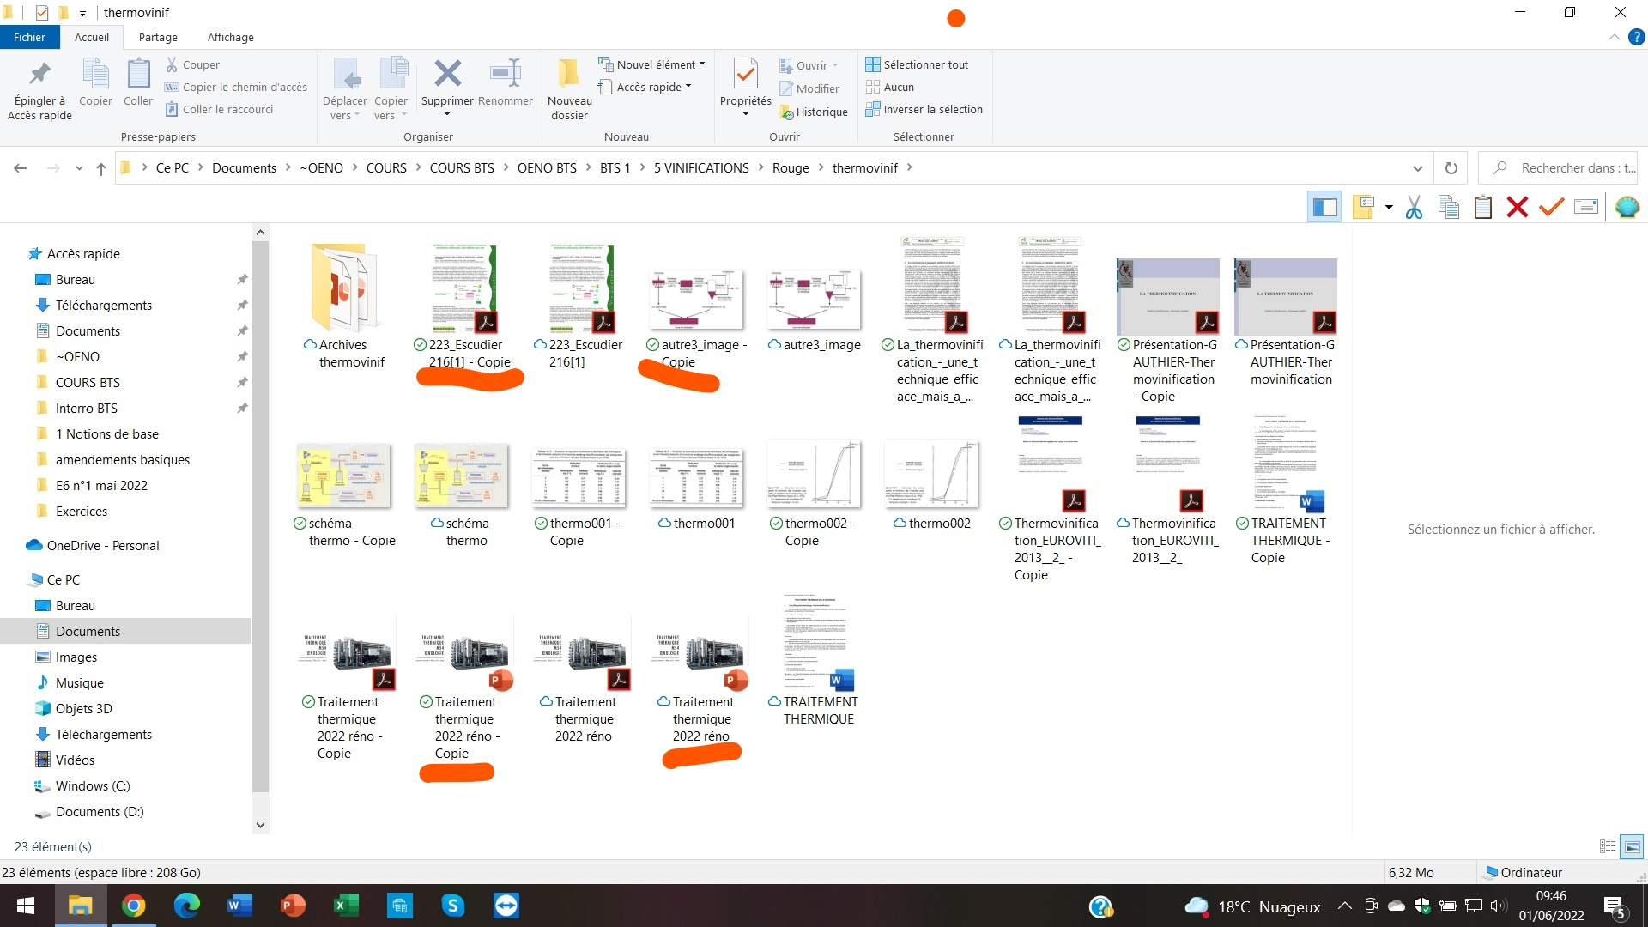1648x927 pixels.
Task: Switch to large thumbnails view in status bar
Action: pos(1632,846)
